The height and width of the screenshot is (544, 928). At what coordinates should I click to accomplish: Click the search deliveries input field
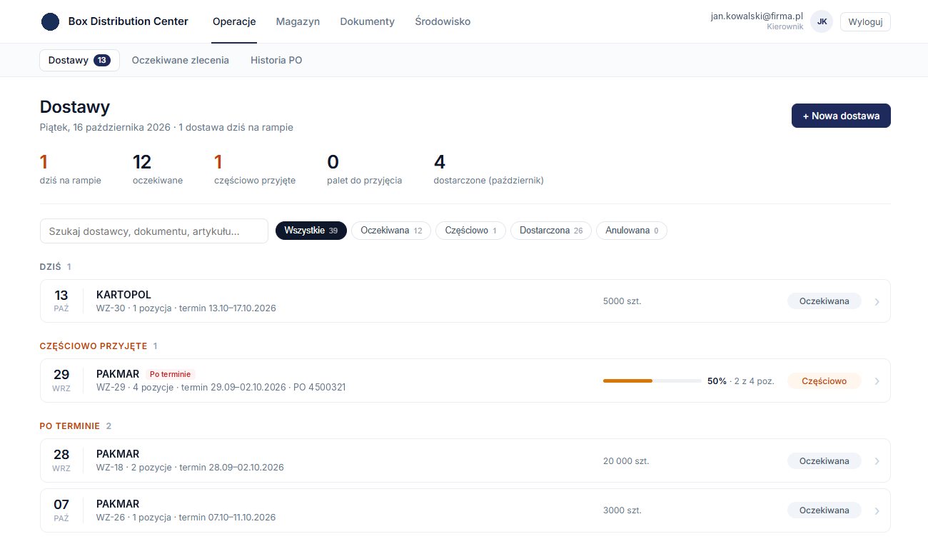tap(154, 231)
